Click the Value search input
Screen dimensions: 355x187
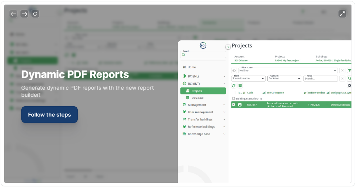pyautogui.click(x=321, y=78)
